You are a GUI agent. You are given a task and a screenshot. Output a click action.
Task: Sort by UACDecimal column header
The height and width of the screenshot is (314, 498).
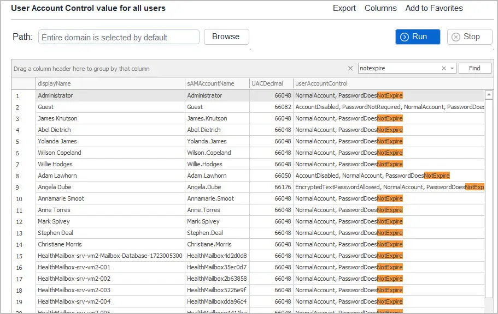point(271,83)
